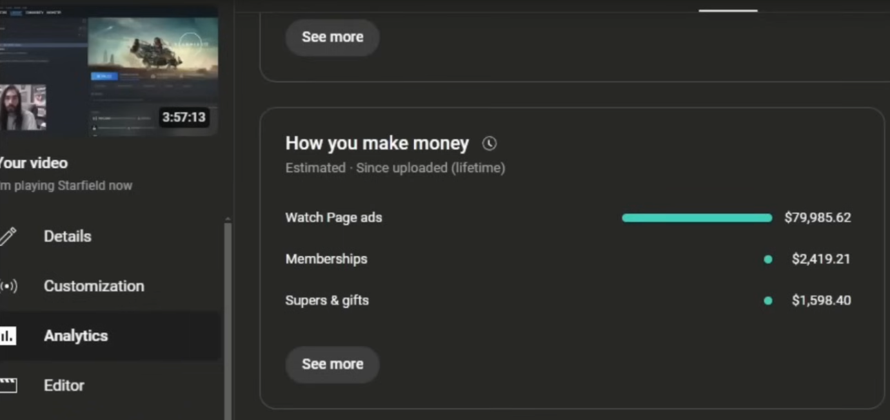Click the Editor clapperboard icon

[8, 385]
